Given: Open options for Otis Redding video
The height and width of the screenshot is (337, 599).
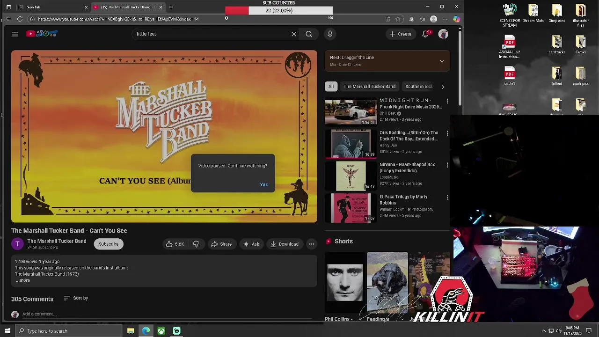Looking at the screenshot, I should tap(447, 133).
